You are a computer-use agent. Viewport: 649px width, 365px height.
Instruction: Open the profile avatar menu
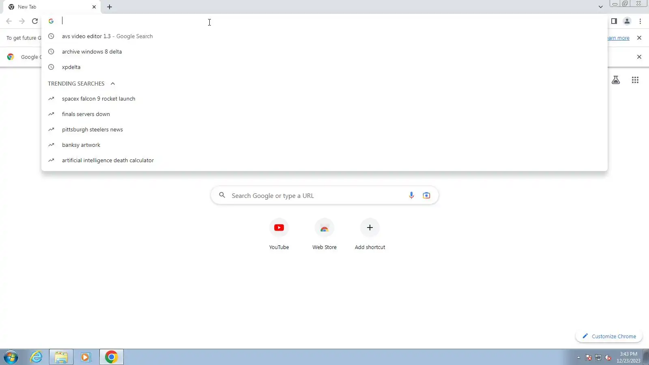(627, 21)
